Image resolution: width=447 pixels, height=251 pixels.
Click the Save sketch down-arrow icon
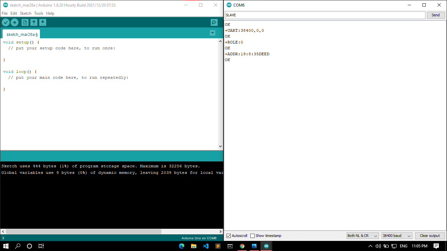coord(43,22)
